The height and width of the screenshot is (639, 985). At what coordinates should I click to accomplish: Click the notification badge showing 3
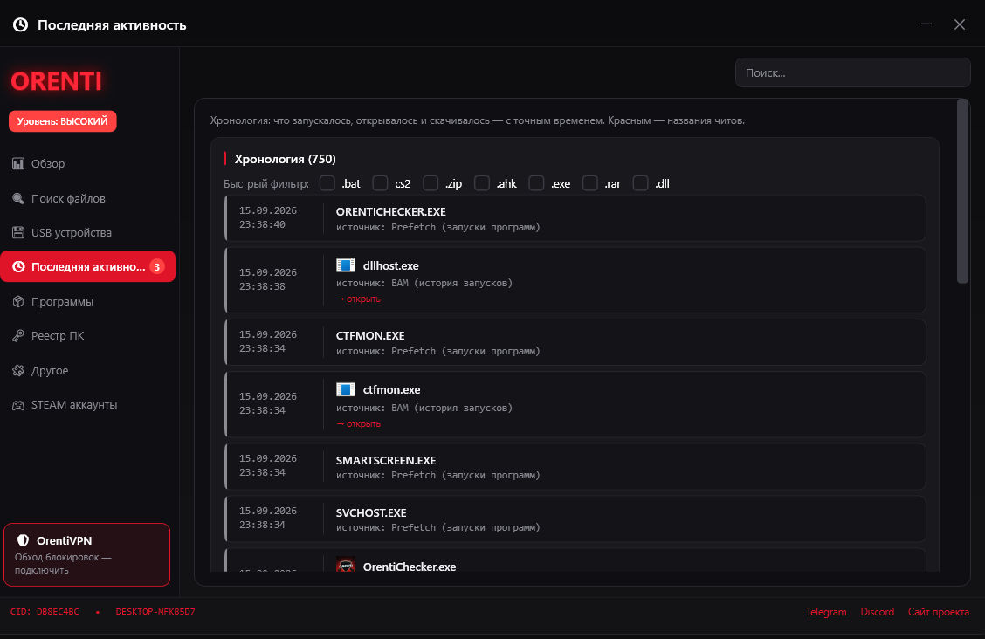tap(157, 267)
